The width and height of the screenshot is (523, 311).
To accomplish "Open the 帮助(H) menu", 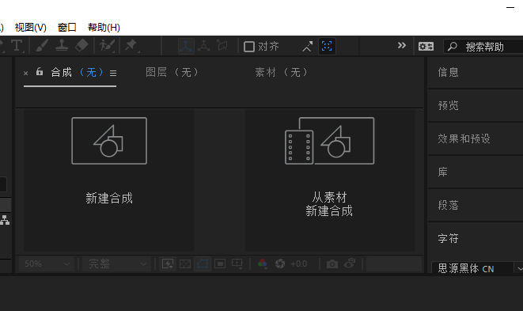I will click(104, 28).
